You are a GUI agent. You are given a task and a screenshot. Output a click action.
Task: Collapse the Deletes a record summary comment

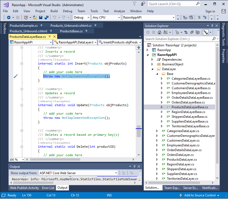[22, 131]
